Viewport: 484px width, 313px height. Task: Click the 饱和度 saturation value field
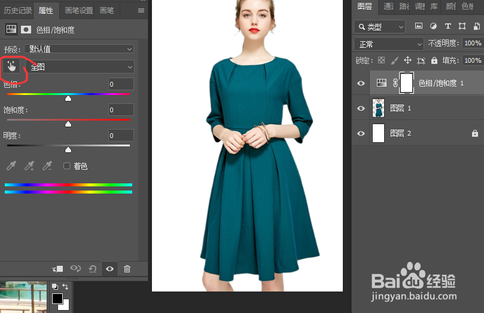[121, 110]
